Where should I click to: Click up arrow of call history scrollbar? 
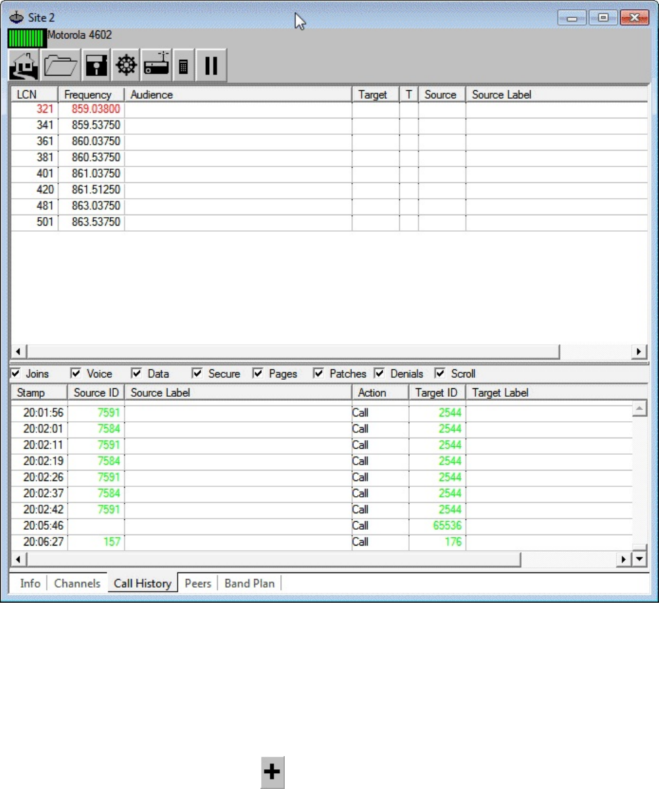pos(639,408)
